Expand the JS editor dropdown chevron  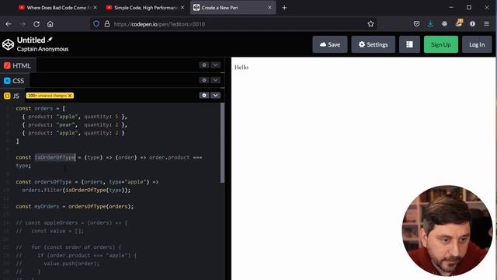(215, 95)
